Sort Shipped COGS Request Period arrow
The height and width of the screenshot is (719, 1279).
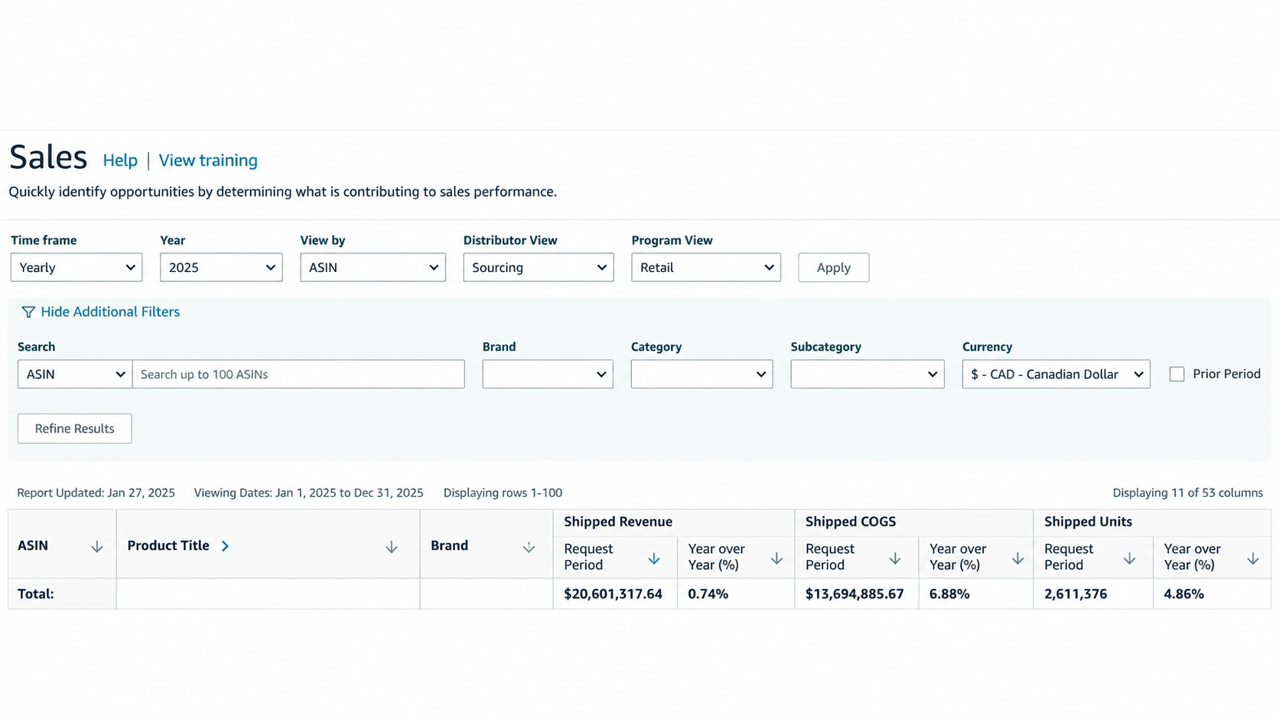point(895,559)
